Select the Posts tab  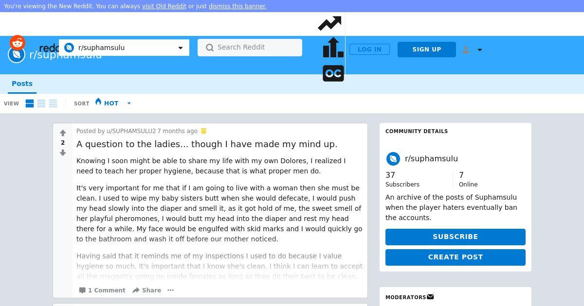point(22,84)
